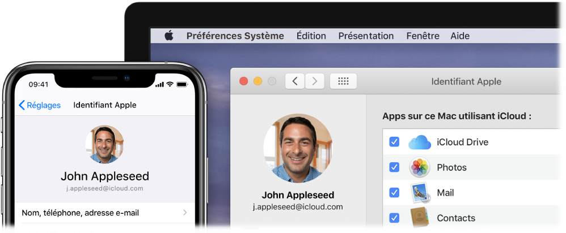The height and width of the screenshot is (233, 566).
Task: Tap the iPhone Wi-Fi status icon
Action: (x=170, y=84)
